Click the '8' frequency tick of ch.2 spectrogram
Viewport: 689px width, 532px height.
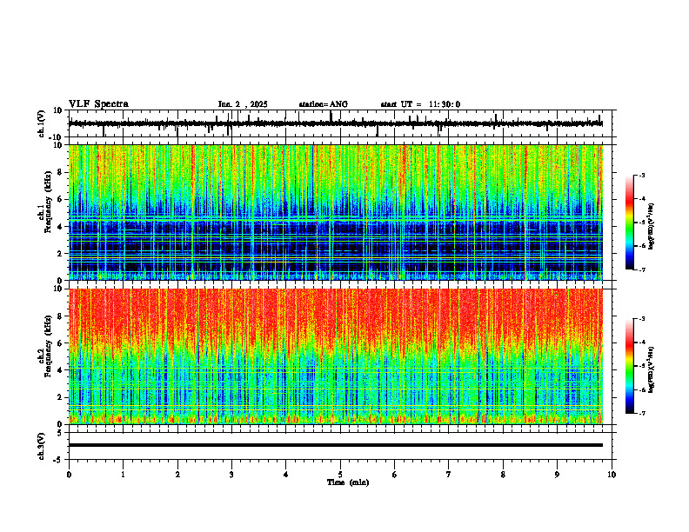tap(61, 316)
